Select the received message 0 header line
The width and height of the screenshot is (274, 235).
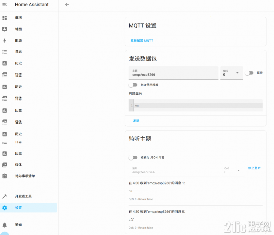pos(157,211)
